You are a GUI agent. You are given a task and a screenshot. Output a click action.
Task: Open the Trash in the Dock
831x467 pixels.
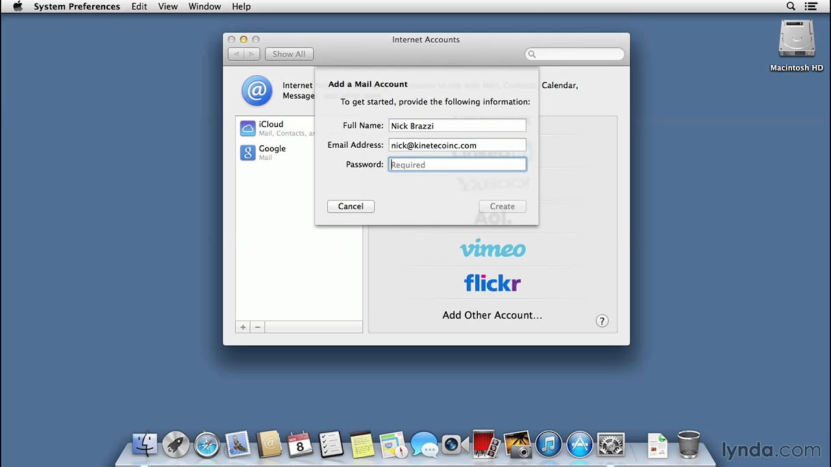pos(688,445)
